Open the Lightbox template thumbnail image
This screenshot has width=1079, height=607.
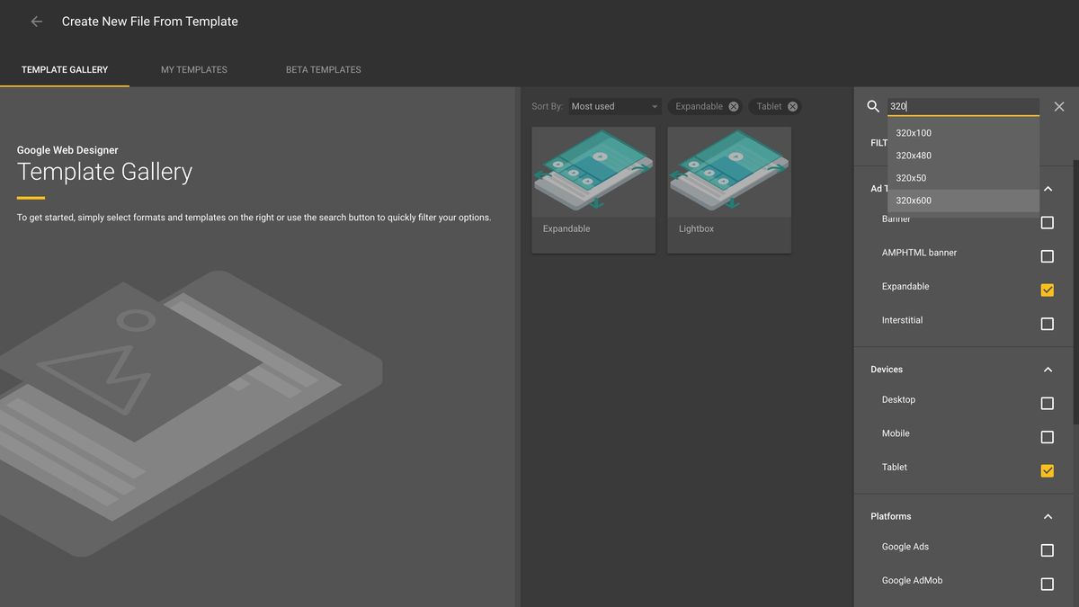(728, 171)
